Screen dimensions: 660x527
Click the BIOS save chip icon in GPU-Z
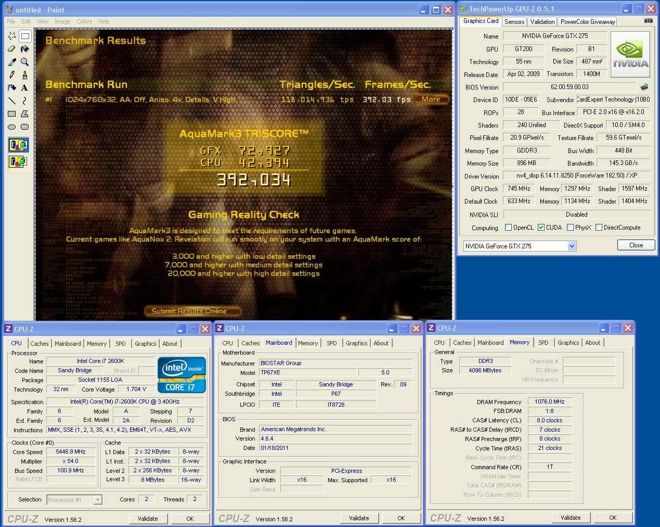coord(644,87)
